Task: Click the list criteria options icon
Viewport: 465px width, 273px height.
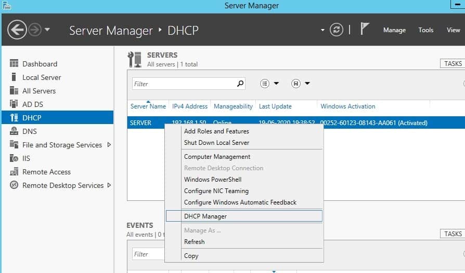Action: point(265,84)
